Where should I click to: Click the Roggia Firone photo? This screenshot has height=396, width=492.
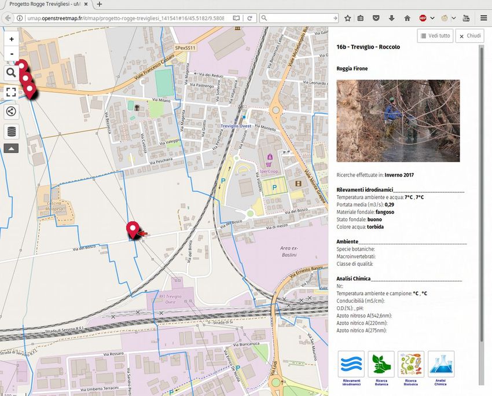click(398, 120)
